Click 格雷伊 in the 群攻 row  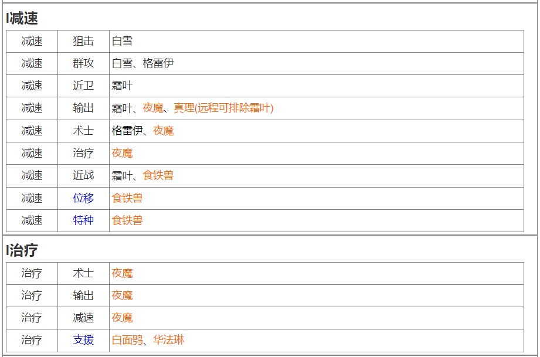coord(158,63)
